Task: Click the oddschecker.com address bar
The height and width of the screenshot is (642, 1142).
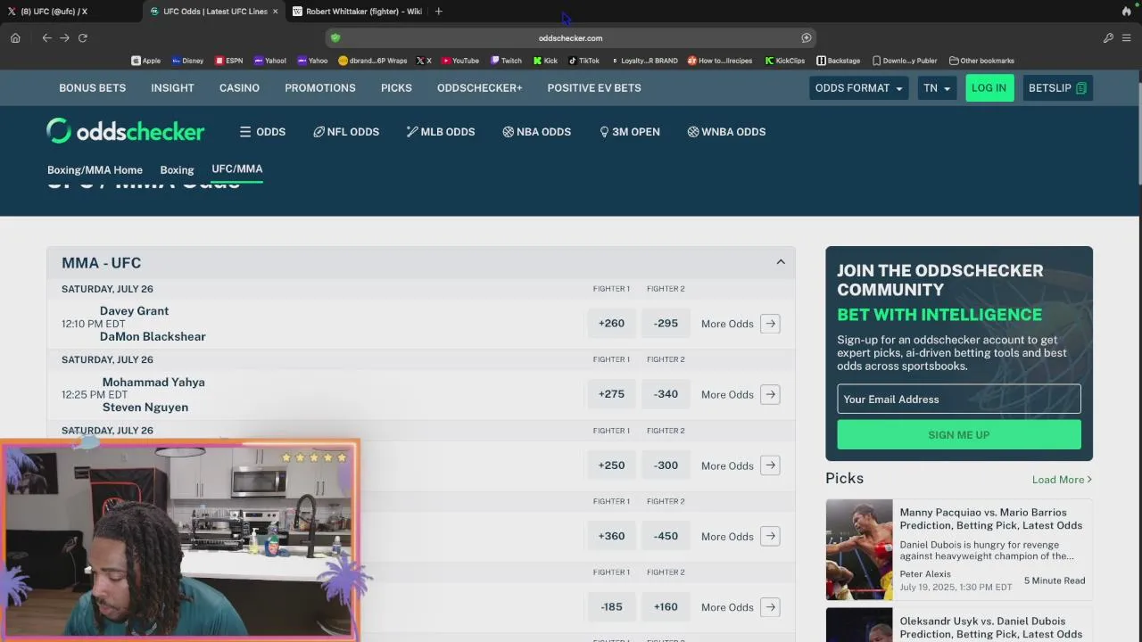Action: pos(570,37)
